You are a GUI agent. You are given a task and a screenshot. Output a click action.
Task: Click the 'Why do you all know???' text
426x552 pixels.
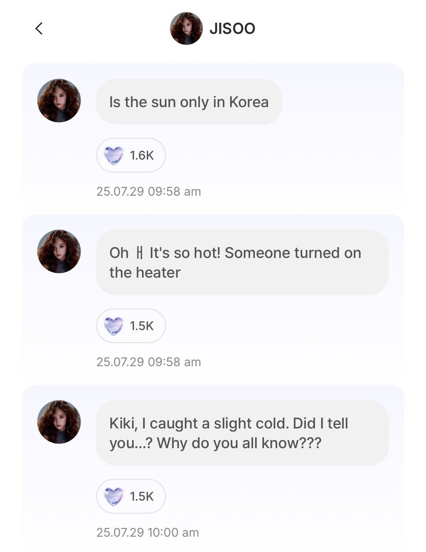239,443
